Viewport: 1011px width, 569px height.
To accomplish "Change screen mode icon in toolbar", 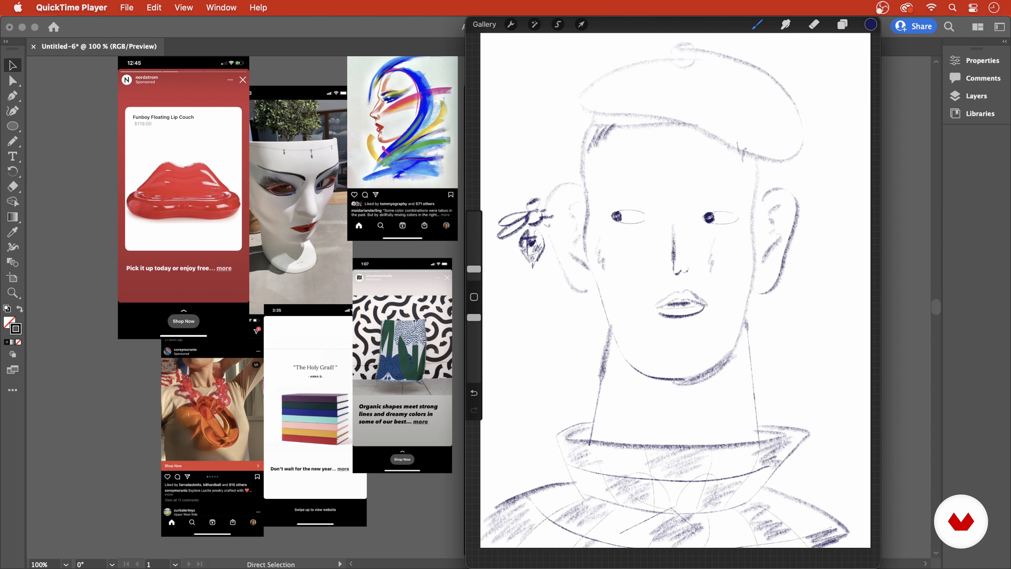I will [13, 370].
